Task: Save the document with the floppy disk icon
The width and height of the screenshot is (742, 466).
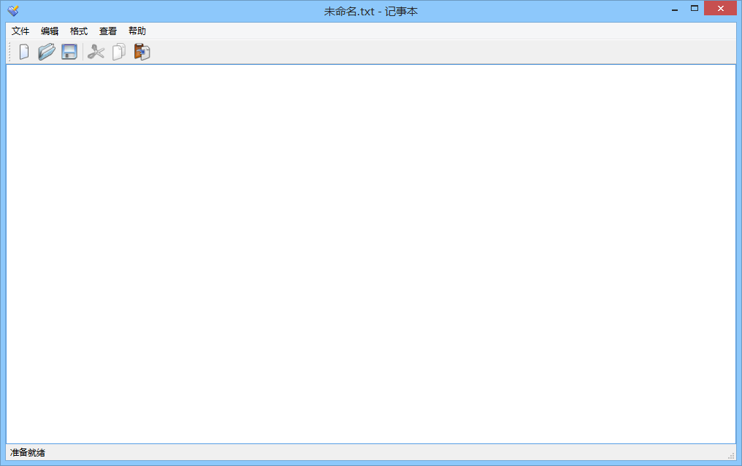Action: [69, 52]
